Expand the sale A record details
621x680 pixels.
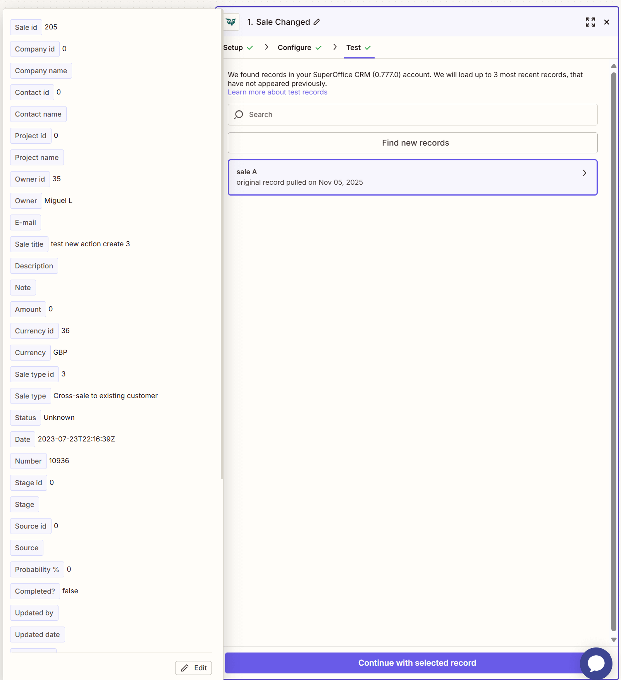coord(584,173)
